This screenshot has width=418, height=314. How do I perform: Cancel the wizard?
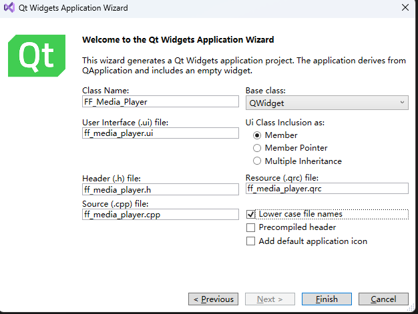pos(383,299)
